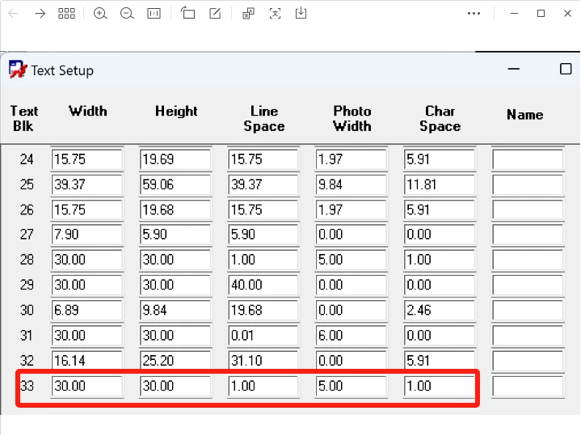Open the three-dots more options menu
The width and height of the screenshot is (581, 436).
(x=474, y=14)
